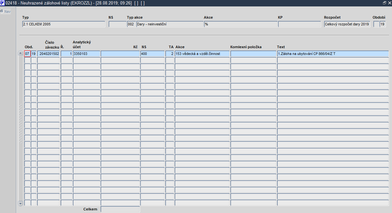Click the Obd. cell '07' in first row

click(27, 54)
